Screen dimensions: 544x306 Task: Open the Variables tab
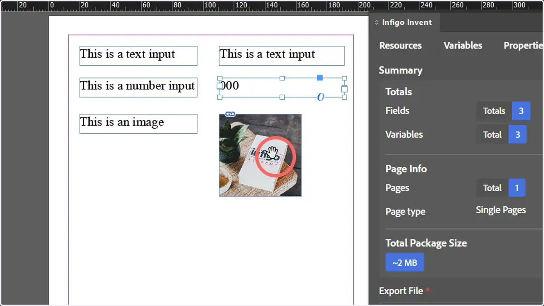point(463,45)
